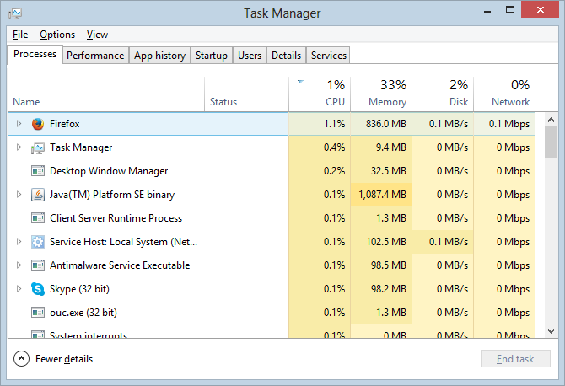Screen dimensions: 565x386
Task: Click Desktop Window Manager memory 32.5 MB
Action: 389,171
